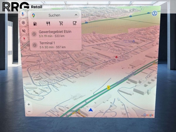Viewport: 176px width, 132px height.
Task: Tap the red compass arrow
Action: (24, 38)
